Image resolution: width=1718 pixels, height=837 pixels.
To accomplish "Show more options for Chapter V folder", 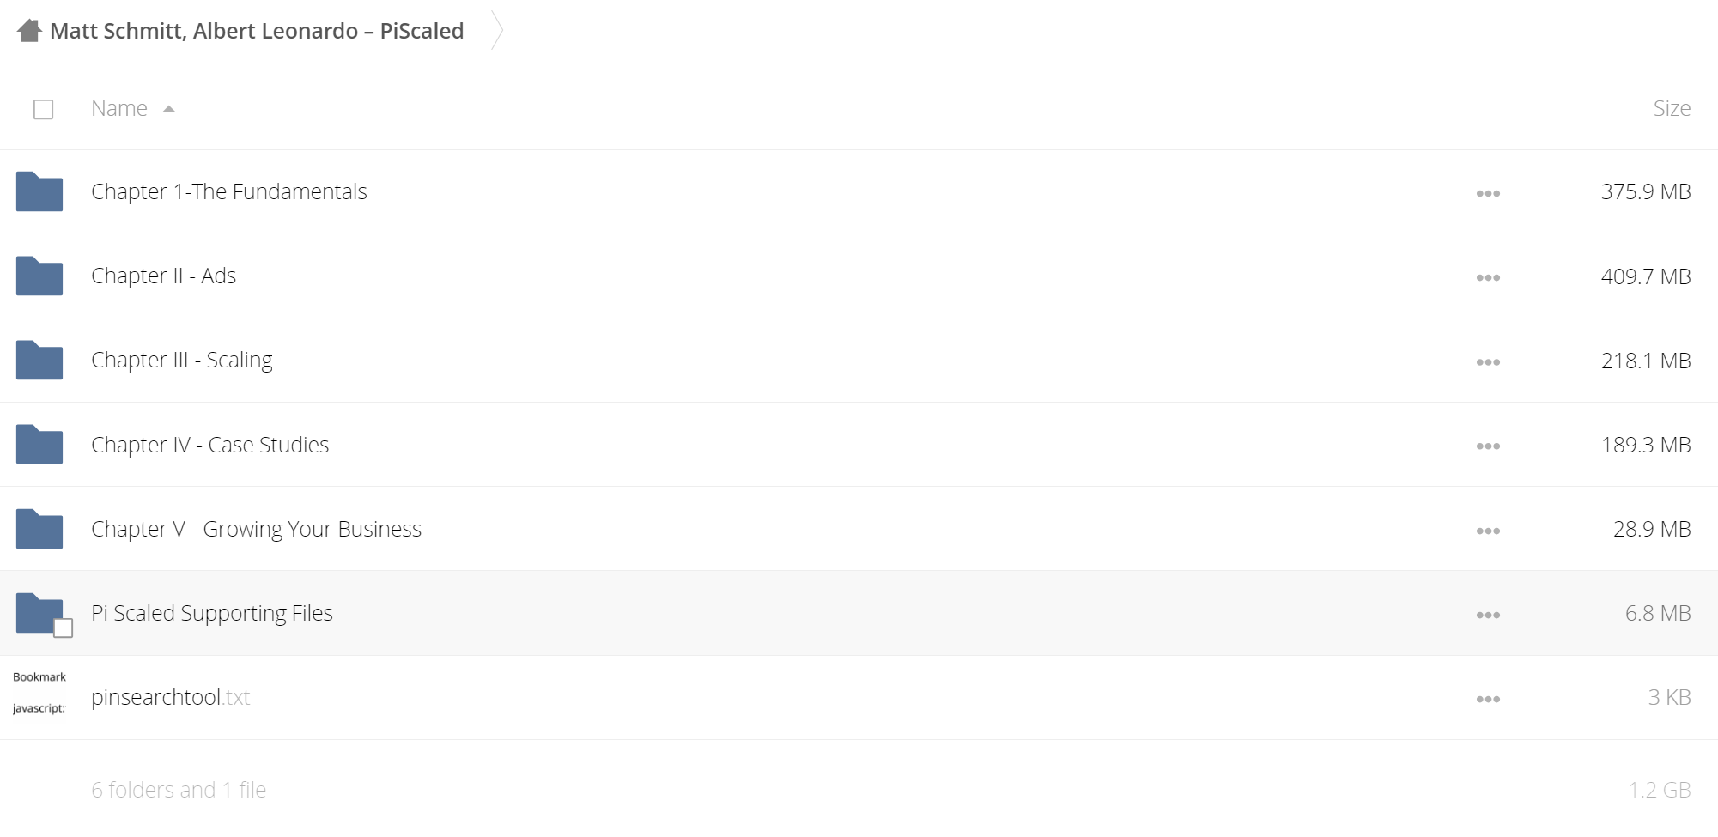I will [x=1488, y=531].
